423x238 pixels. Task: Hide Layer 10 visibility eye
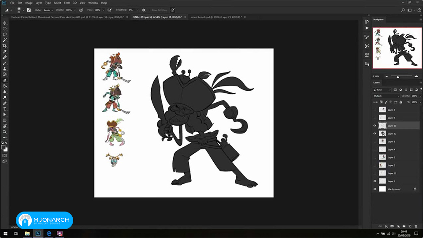tap(375, 126)
